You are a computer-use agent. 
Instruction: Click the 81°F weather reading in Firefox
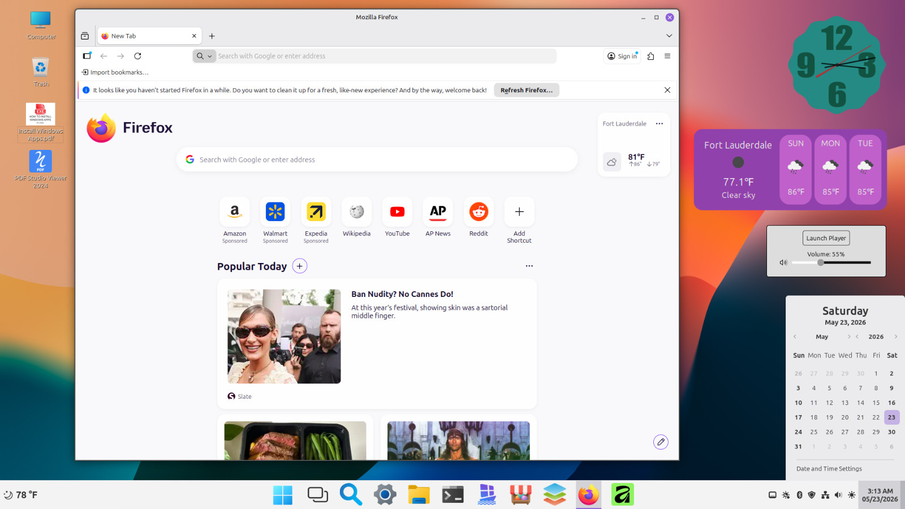coord(636,157)
